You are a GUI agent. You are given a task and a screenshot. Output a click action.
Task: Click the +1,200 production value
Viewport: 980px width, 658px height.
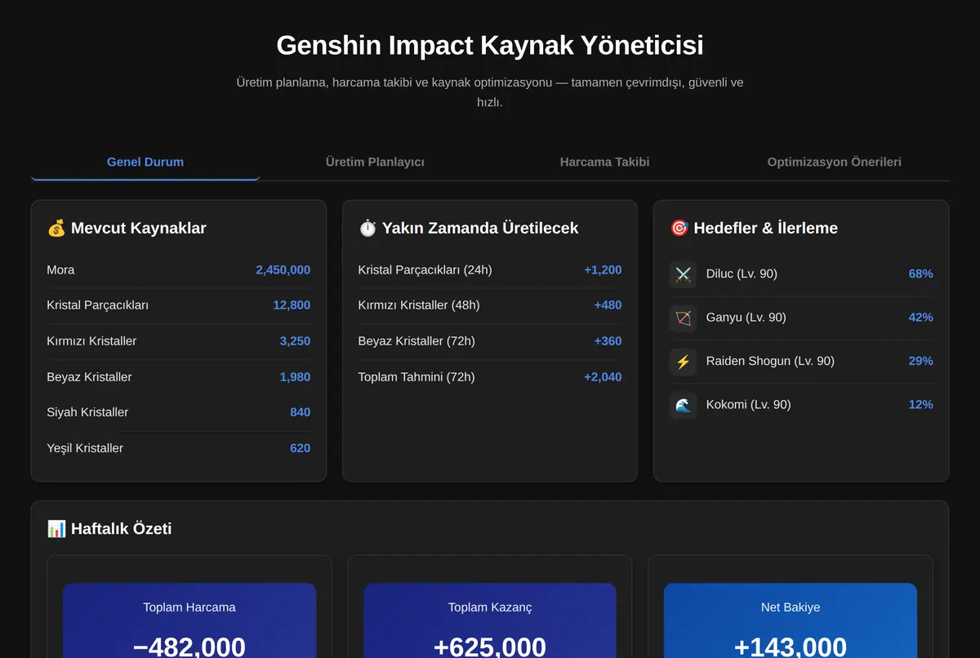point(603,270)
